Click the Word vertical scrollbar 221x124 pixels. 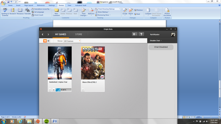point(220,89)
